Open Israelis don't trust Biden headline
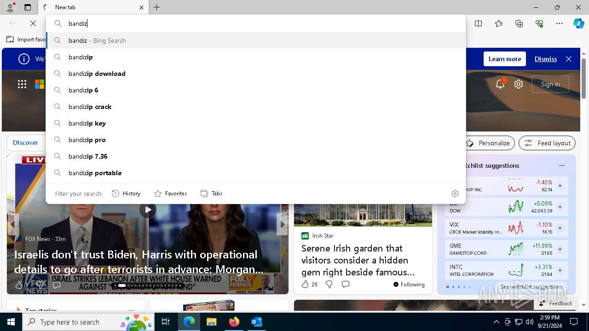589x331 pixels. [139, 261]
